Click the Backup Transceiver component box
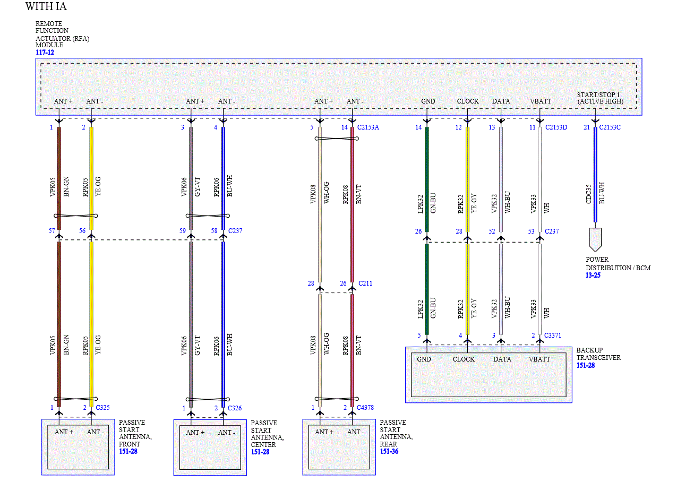Screen dimensions: 677x490 [489, 375]
